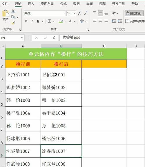Open the font name dropdown 宋体
Image resolution: width=145 pixels, height=167 pixels.
tap(64, 13)
